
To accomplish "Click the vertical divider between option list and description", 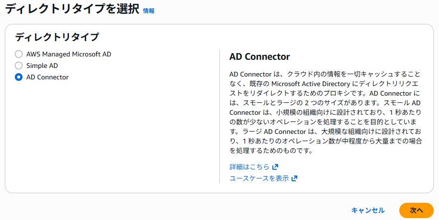I will (219, 115).
